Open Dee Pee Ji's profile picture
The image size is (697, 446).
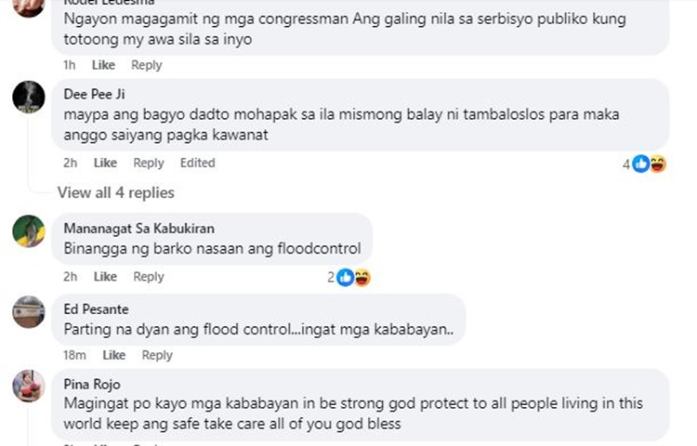pyautogui.click(x=29, y=97)
